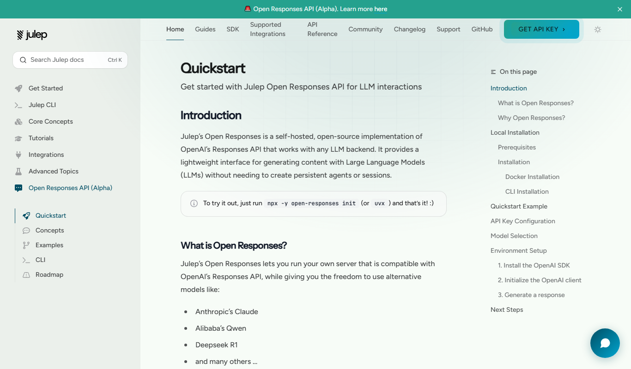Open the Changelog tab
631x369 pixels.
click(410, 29)
